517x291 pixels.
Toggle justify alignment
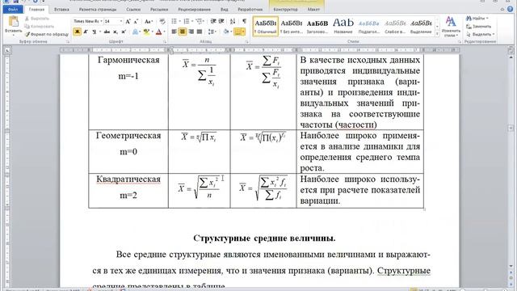click(x=200, y=32)
